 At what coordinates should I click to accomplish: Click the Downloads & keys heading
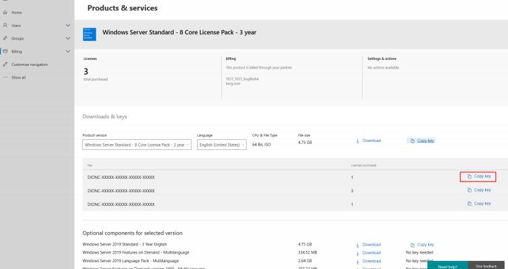[105, 116]
